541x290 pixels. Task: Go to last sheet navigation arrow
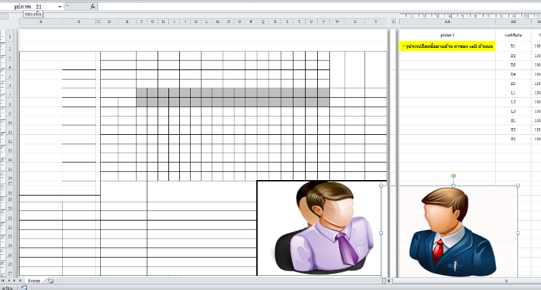tap(20, 281)
